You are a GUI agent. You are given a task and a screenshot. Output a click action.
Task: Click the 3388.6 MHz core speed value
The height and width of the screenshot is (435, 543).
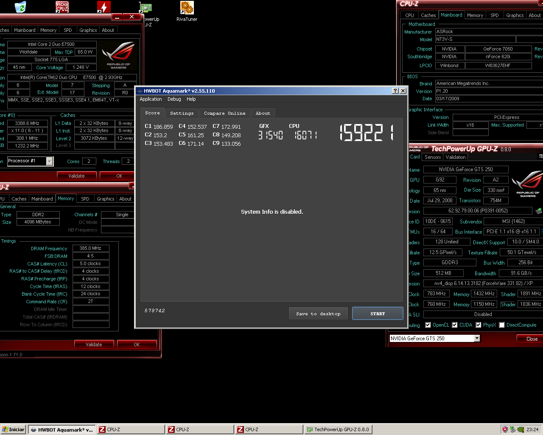click(27, 123)
